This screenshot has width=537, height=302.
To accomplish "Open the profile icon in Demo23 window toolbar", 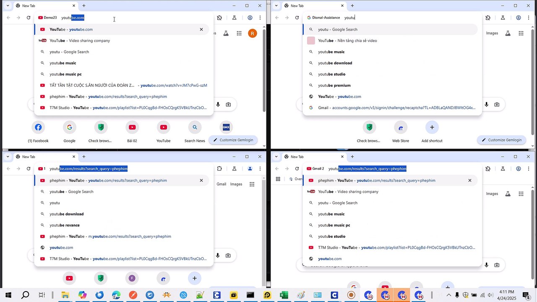I will click(x=250, y=18).
